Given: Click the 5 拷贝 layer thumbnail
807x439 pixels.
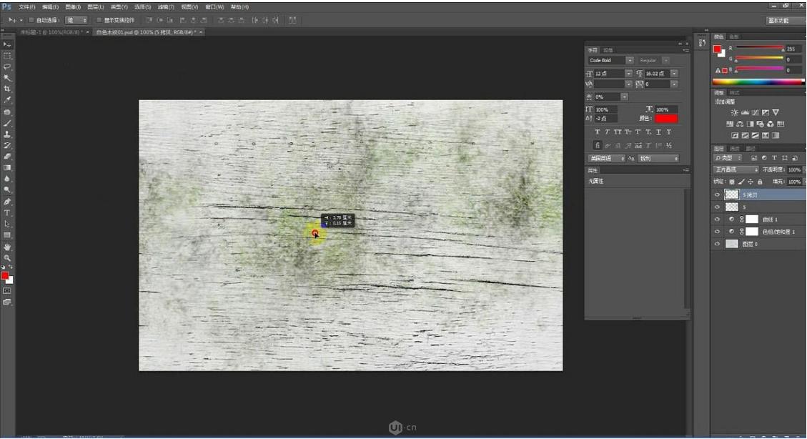Looking at the screenshot, I should pyautogui.click(x=733, y=194).
